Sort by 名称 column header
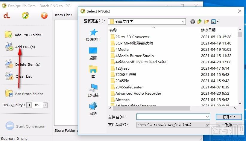246x141 pixels. click(113, 30)
